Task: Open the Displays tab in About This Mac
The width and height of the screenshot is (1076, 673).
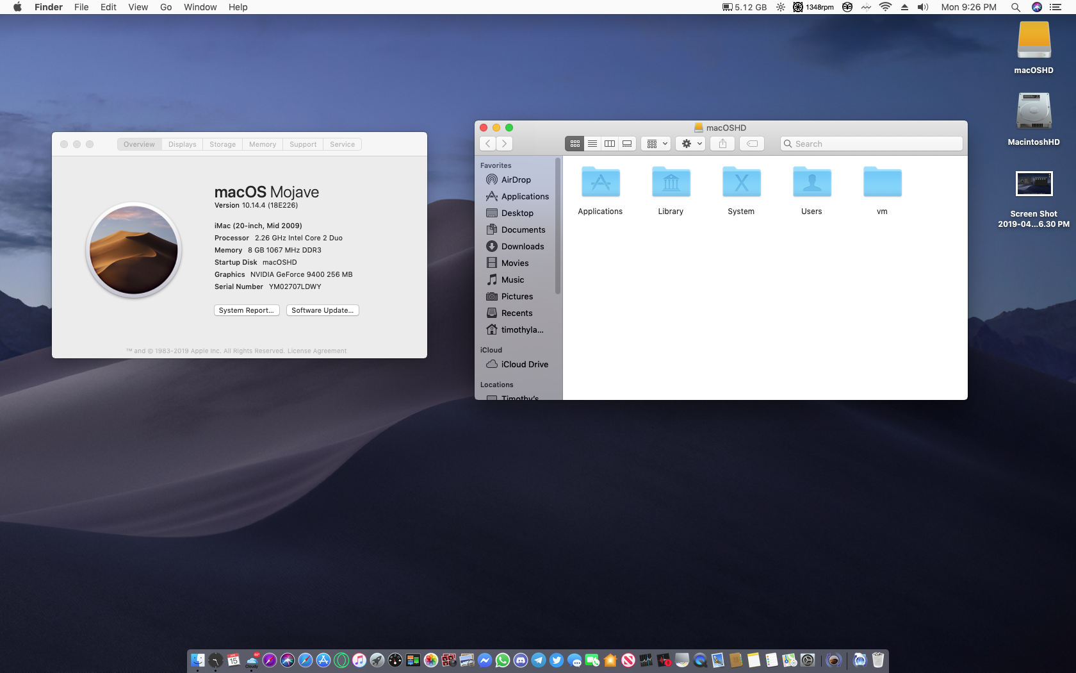Action: coord(183,144)
